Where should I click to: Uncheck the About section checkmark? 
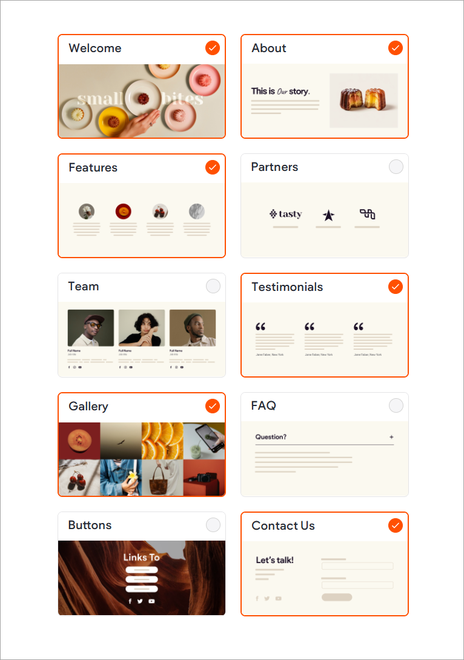(x=396, y=48)
